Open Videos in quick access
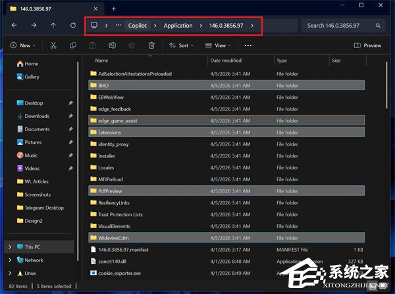This screenshot has width=395, height=294. tap(28, 169)
